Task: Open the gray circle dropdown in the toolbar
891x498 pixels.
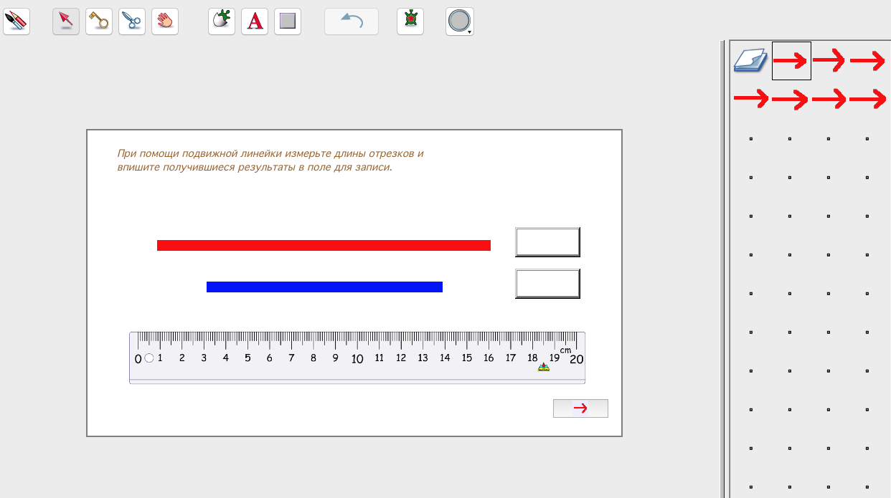Action: 460,21
